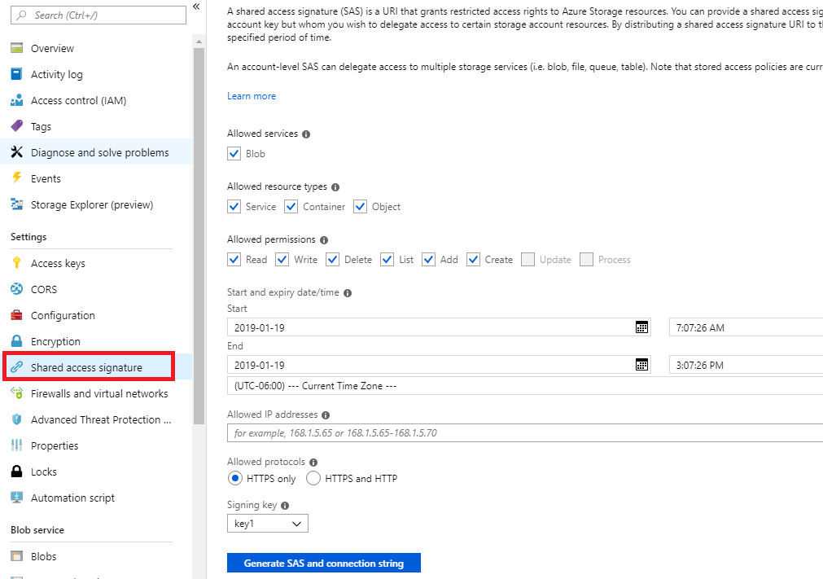
Task: Click the End time 3:07:26 PM field
Action: 746,365
